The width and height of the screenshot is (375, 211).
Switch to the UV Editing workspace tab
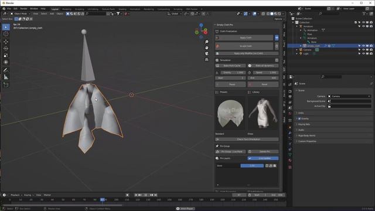pos(93,9)
